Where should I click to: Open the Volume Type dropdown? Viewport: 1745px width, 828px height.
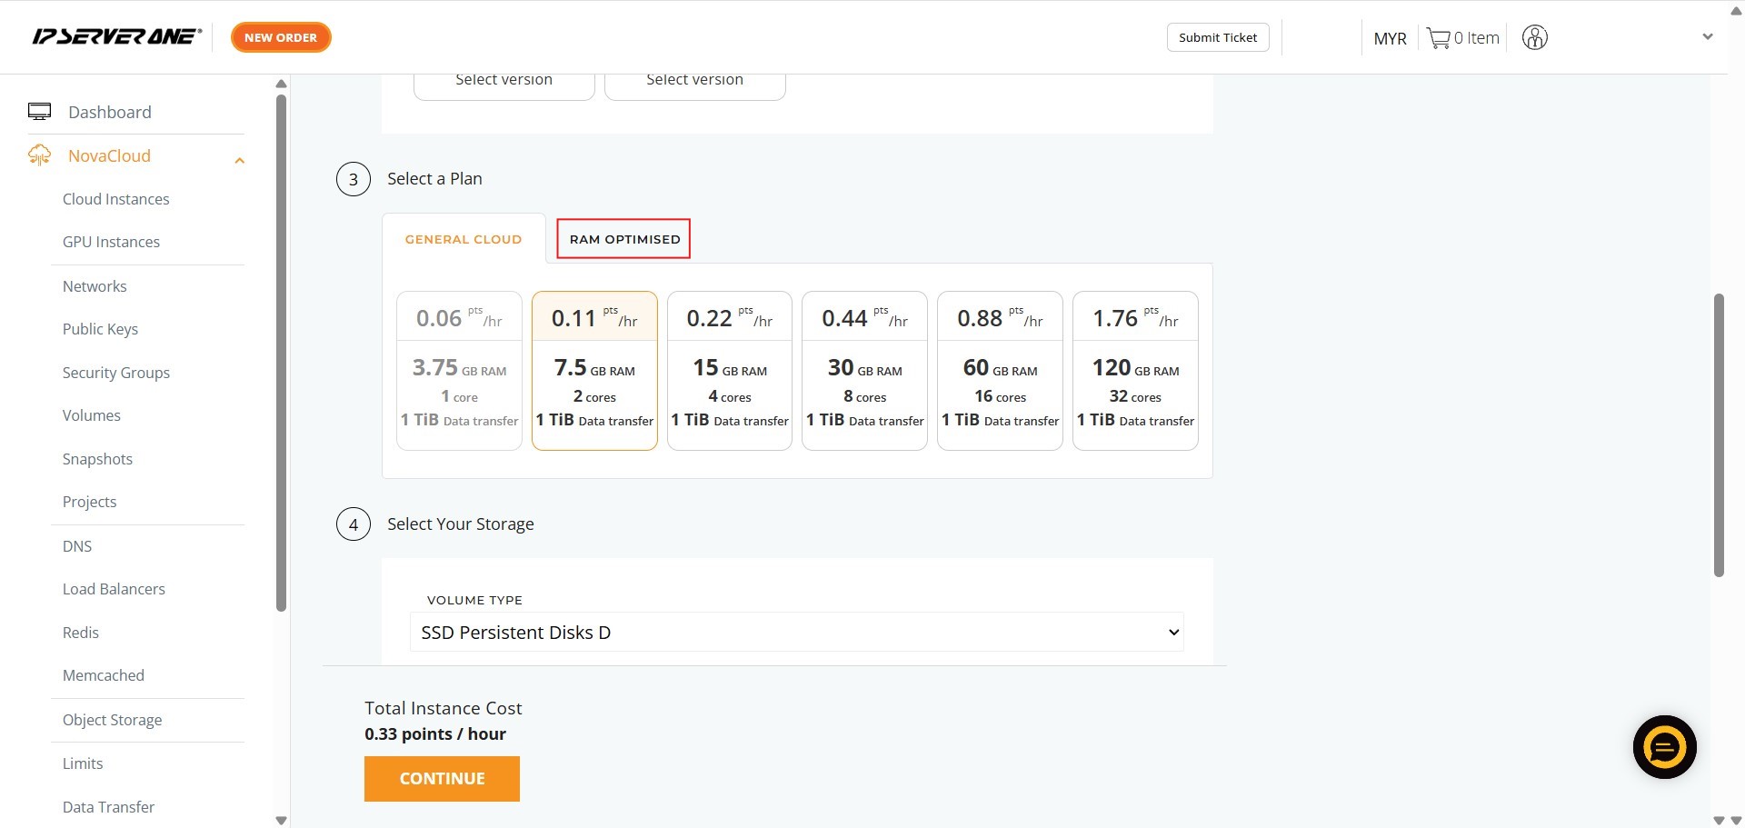point(796,633)
